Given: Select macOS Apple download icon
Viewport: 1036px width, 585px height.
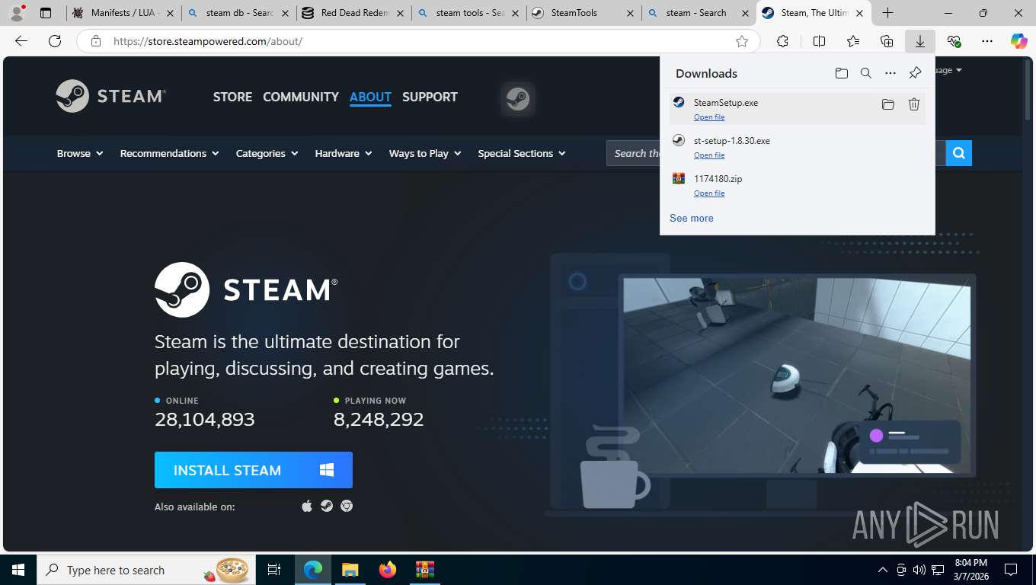Looking at the screenshot, I should 307,506.
